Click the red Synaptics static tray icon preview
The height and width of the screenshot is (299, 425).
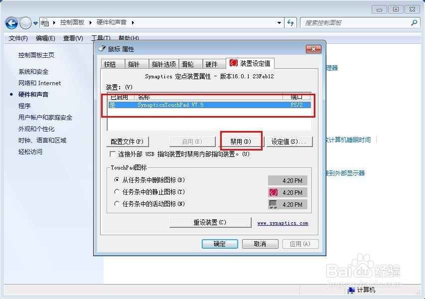click(273, 193)
